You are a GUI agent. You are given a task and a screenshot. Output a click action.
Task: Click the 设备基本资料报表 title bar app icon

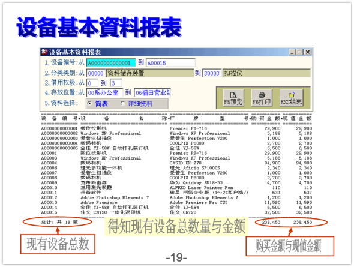click(x=44, y=52)
